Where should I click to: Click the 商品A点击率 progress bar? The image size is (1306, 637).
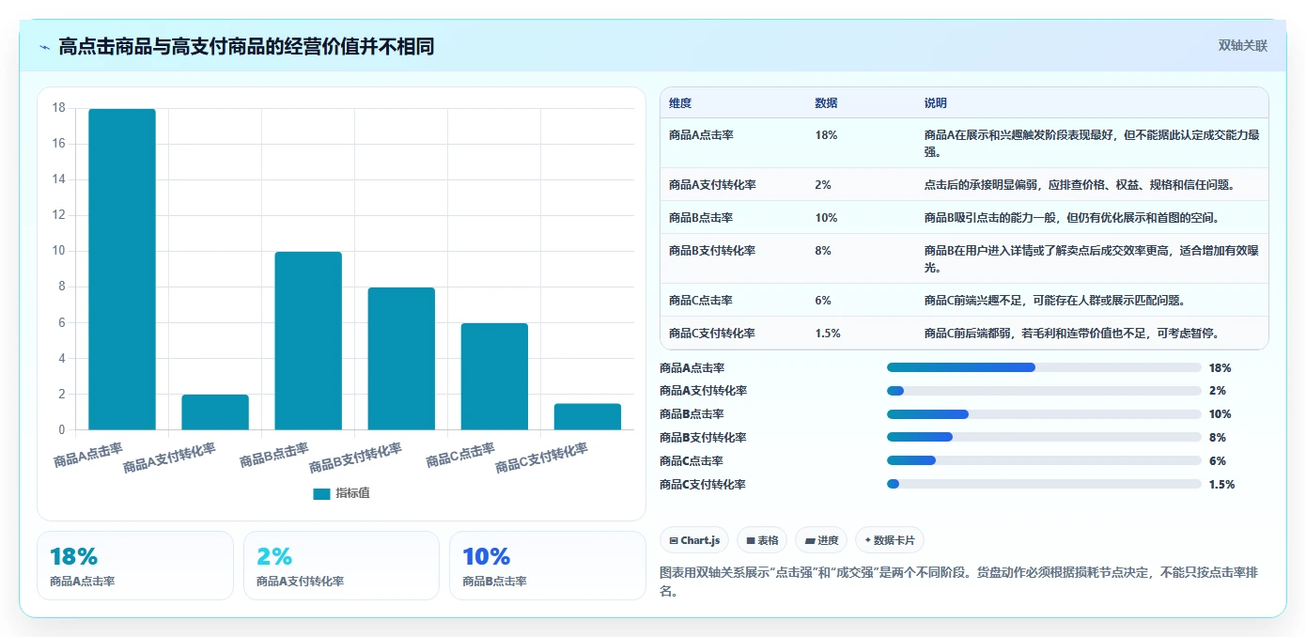click(x=1044, y=367)
